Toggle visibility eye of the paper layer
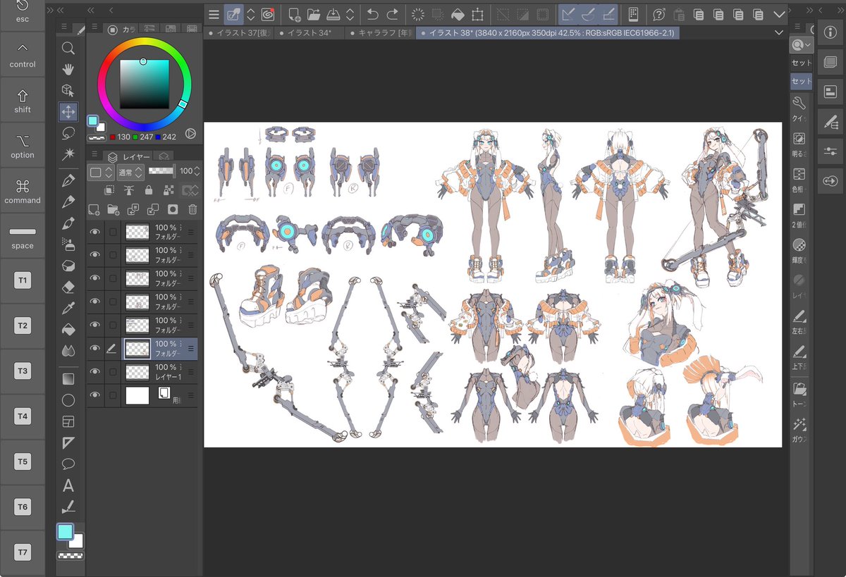This screenshot has height=577, width=846. tap(94, 395)
